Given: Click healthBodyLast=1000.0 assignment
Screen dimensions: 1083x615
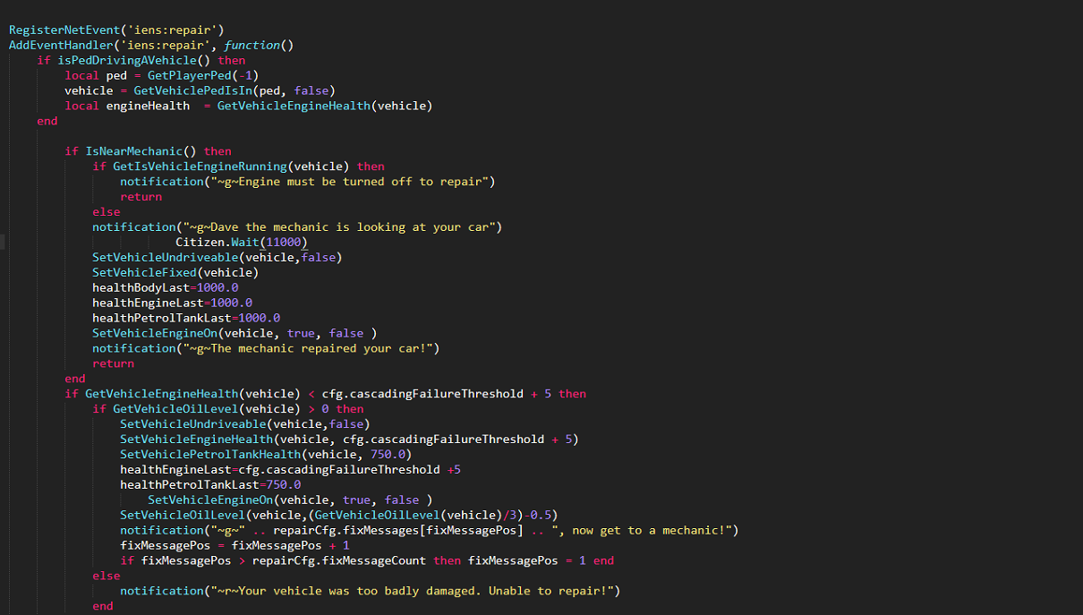Looking at the screenshot, I should point(166,287).
